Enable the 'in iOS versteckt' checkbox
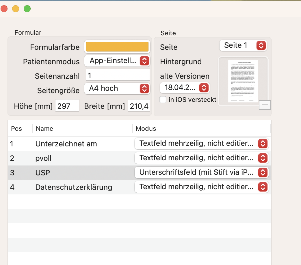 click(x=163, y=100)
